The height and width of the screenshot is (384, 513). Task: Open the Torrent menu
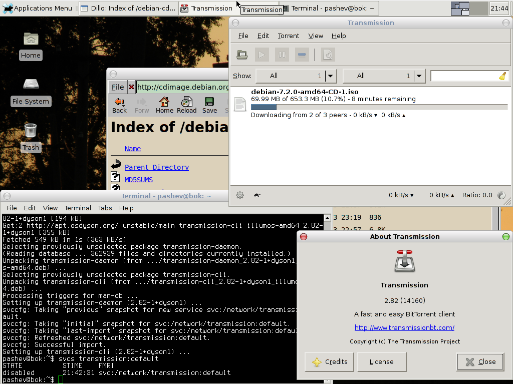(288, 36)
